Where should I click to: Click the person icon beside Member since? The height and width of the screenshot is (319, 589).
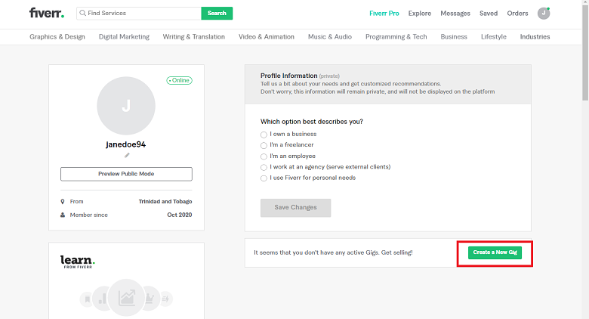tap(63, 215)
